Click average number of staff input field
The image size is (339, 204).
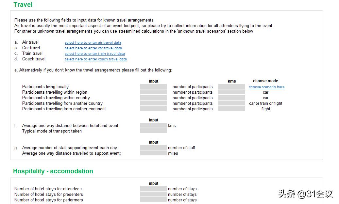click(x=153, y=148)
